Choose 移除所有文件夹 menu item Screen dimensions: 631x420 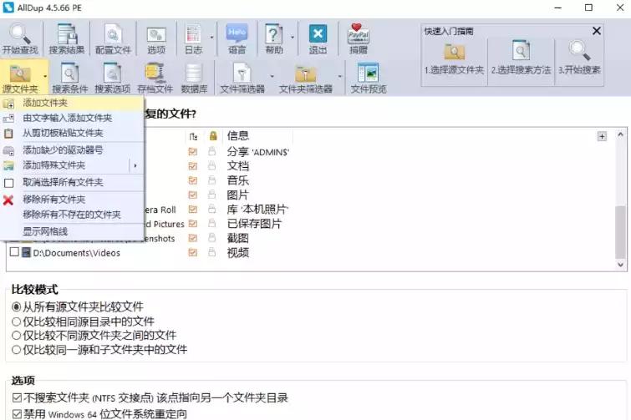[73, 200]
